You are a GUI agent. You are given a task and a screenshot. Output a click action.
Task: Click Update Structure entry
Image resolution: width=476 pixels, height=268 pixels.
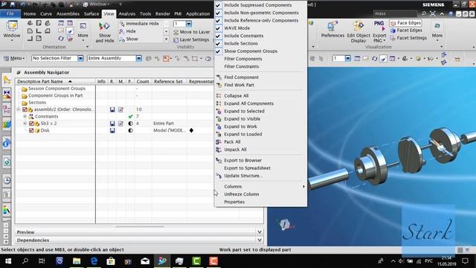point(243,176)
